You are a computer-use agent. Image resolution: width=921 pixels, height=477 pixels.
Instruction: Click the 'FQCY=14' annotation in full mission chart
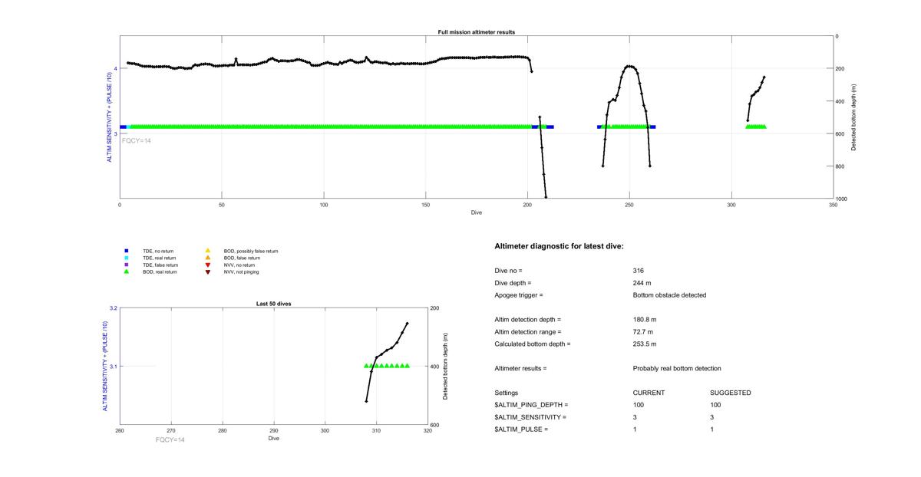(137, 141)
